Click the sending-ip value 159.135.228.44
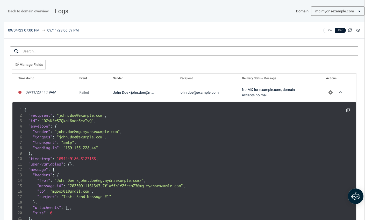This screenshot has width=365, height=220. click(81, 148)
